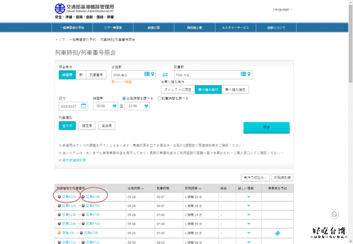
Task: Click the departure station map pin icon
Action: (153, 74)
